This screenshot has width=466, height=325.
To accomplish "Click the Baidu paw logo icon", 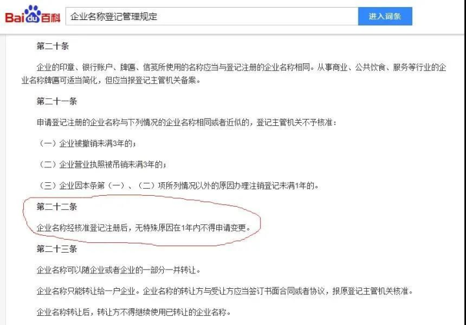I will [x=32, y=14].
